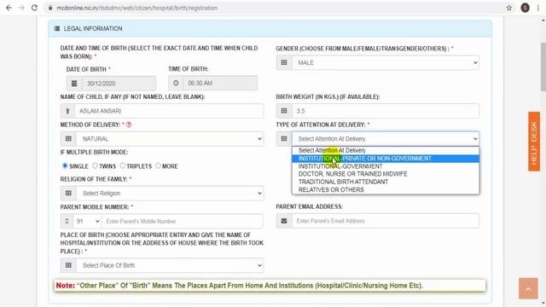Choose Select Attention At Delivery placeholder option

tap(386, 150)
